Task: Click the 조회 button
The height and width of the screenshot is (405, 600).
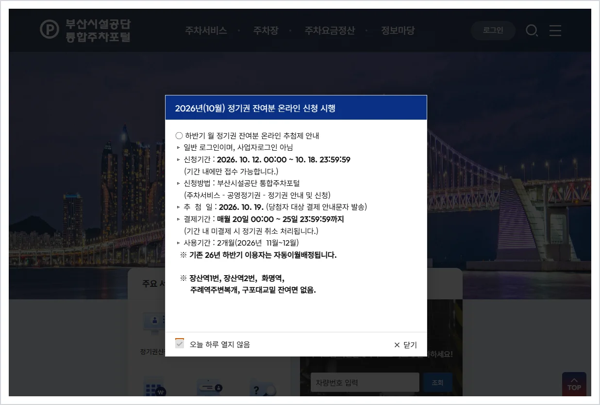Action: pos(437,382)
